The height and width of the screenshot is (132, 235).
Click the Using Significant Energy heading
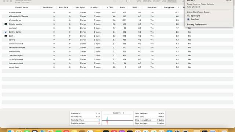(x=199, y=12)
